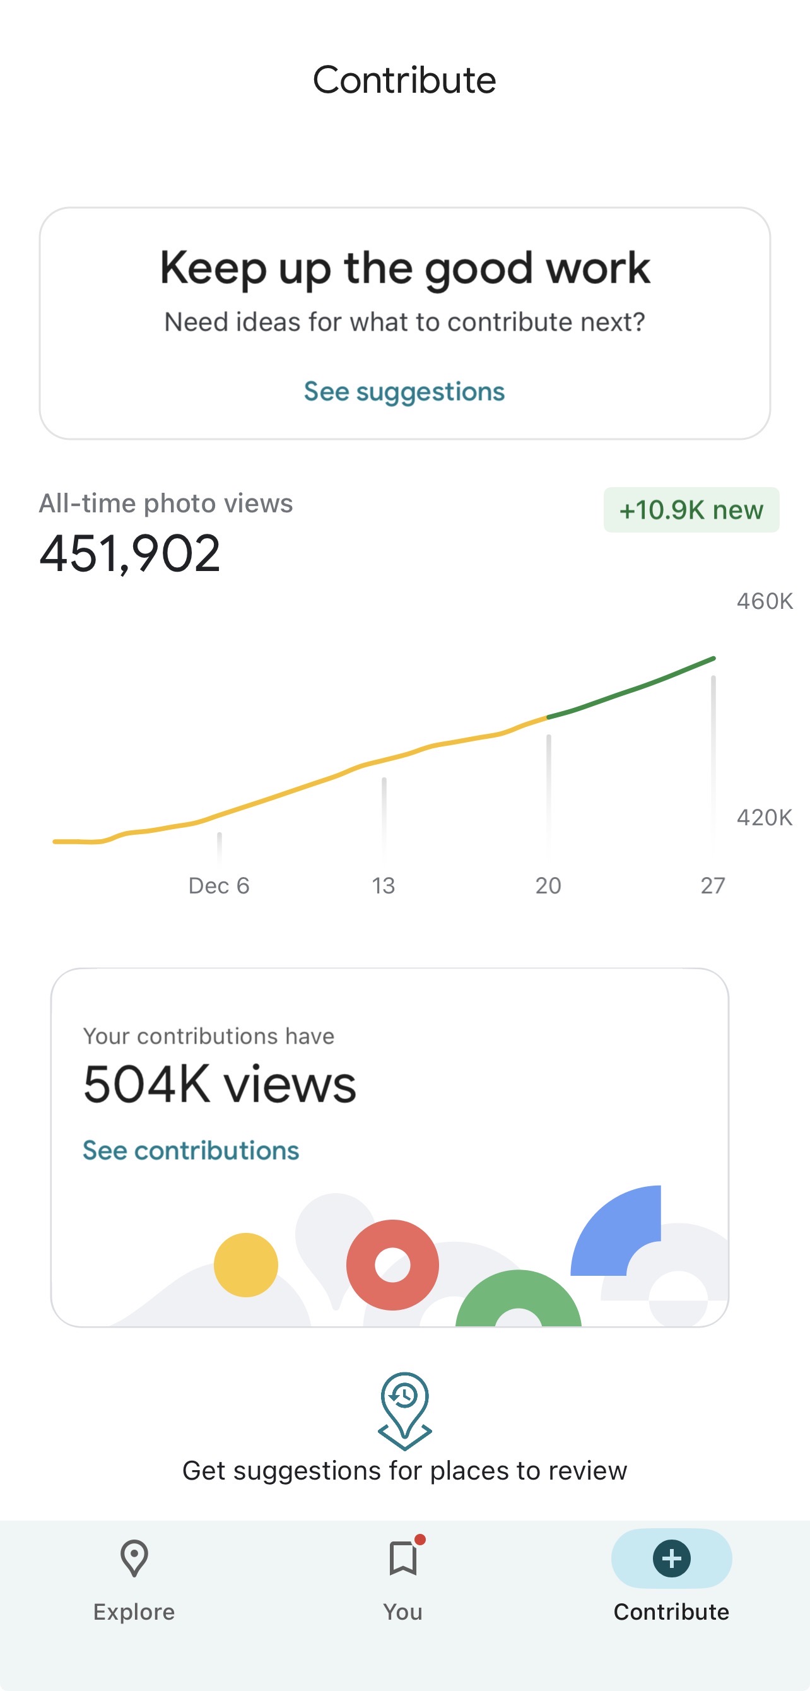The height and width of the screenshot is (1691, 810).
Task: Open the You bookmark icon
Action: point(403,1558)
